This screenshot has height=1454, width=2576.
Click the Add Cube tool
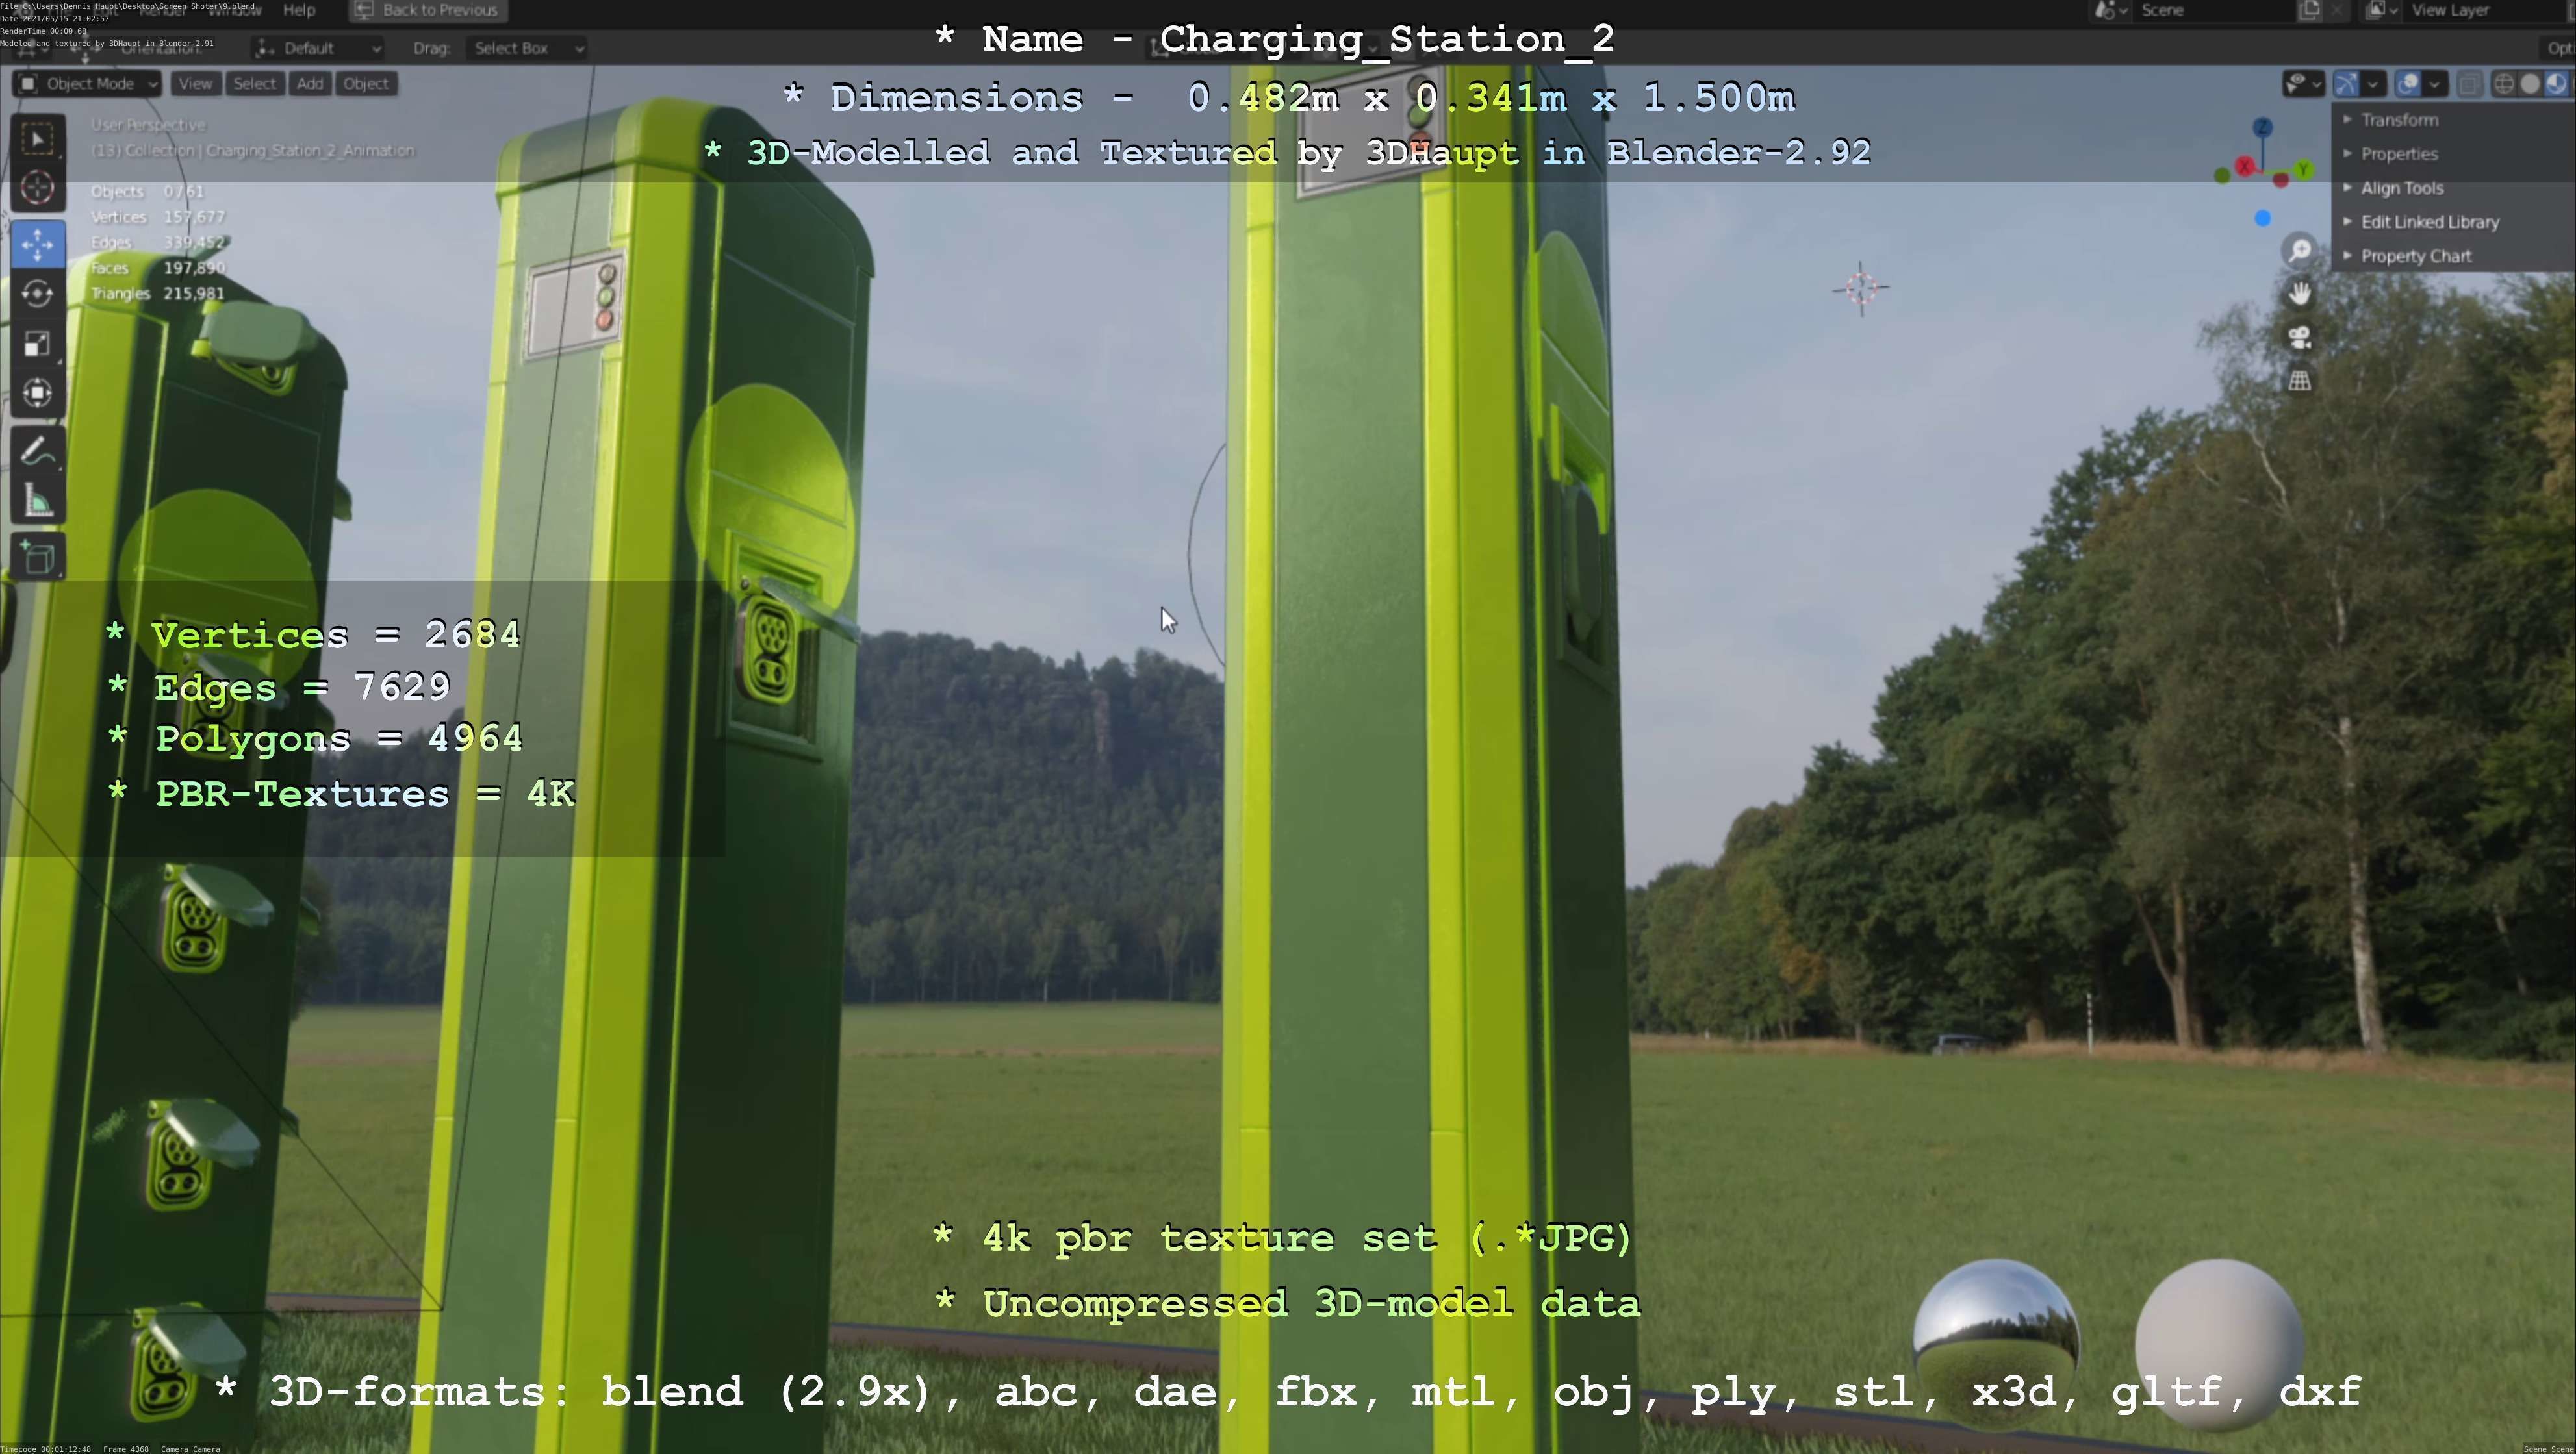tap(37, 558)
